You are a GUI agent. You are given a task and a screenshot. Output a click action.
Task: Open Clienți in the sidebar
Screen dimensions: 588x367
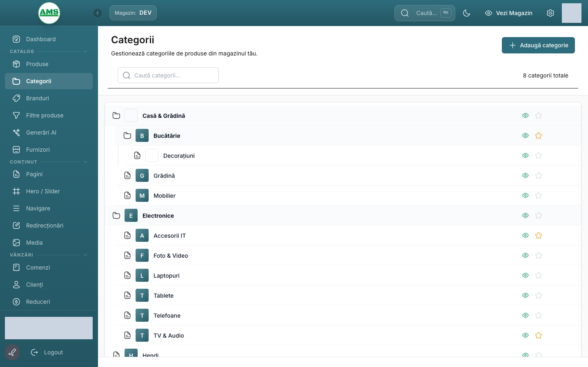[x=49, y=285]
